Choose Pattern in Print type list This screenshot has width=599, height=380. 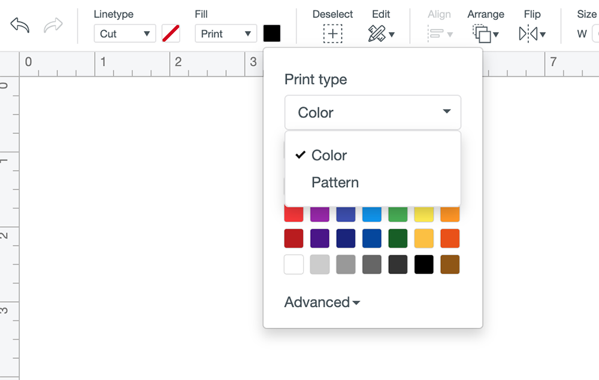click(x=373, y=183)
